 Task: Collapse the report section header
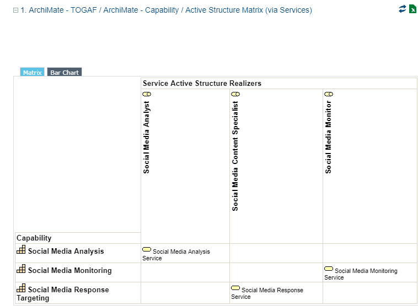pos(15,10)
